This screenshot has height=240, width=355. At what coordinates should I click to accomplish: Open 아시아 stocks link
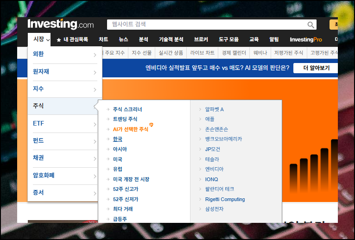click(x=120, y=149)
